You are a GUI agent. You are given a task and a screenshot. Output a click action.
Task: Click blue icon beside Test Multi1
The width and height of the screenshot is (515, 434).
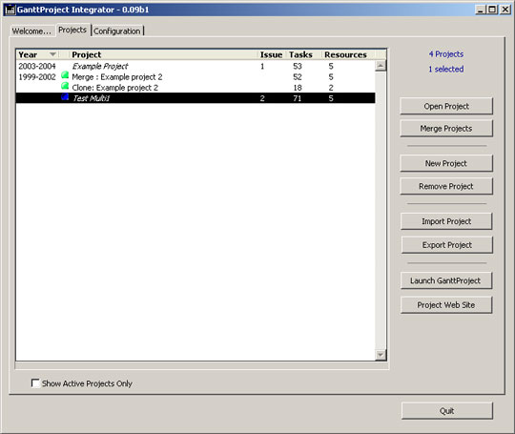pyautogui.click(x=65, y=97)
